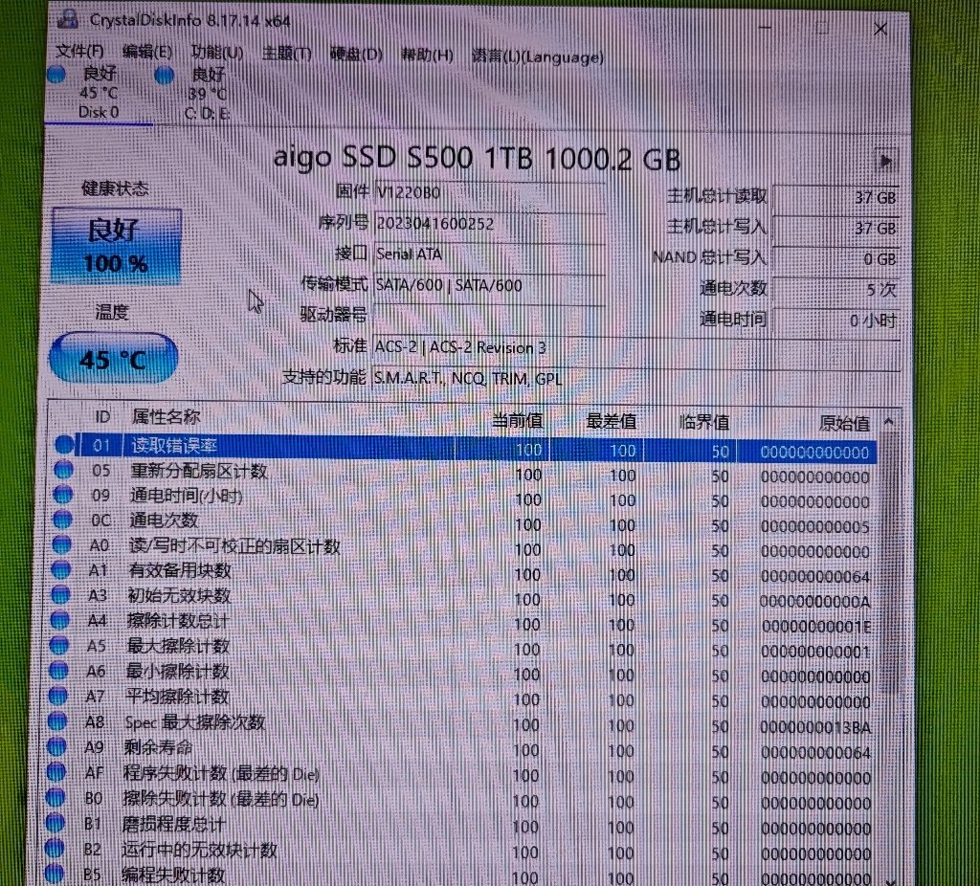
Task: Click the 45 °C temperature button
Action: coord(113,359)
